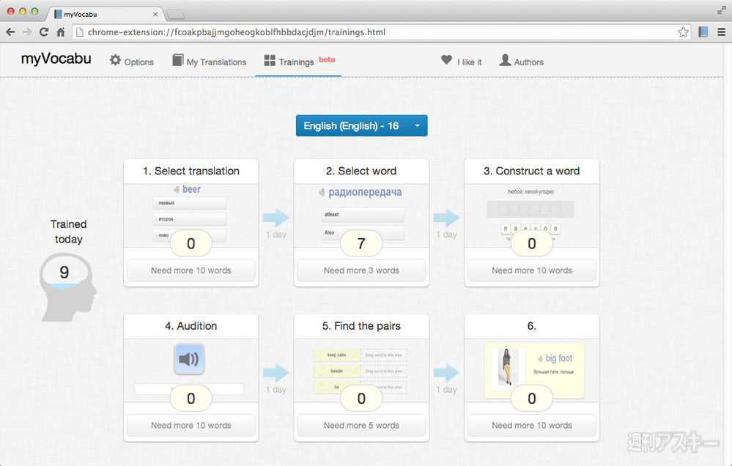Click Need more 10 words under training 6
Screen dimensions: 732x466
click(x=532, y=426)
